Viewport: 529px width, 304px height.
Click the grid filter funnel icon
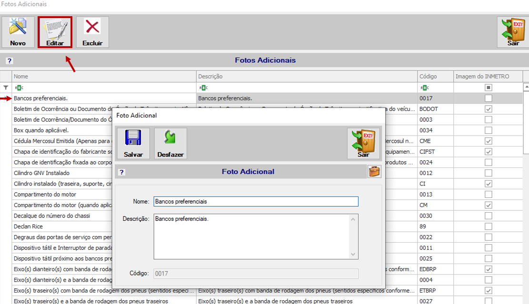click(x=6, y=88)
